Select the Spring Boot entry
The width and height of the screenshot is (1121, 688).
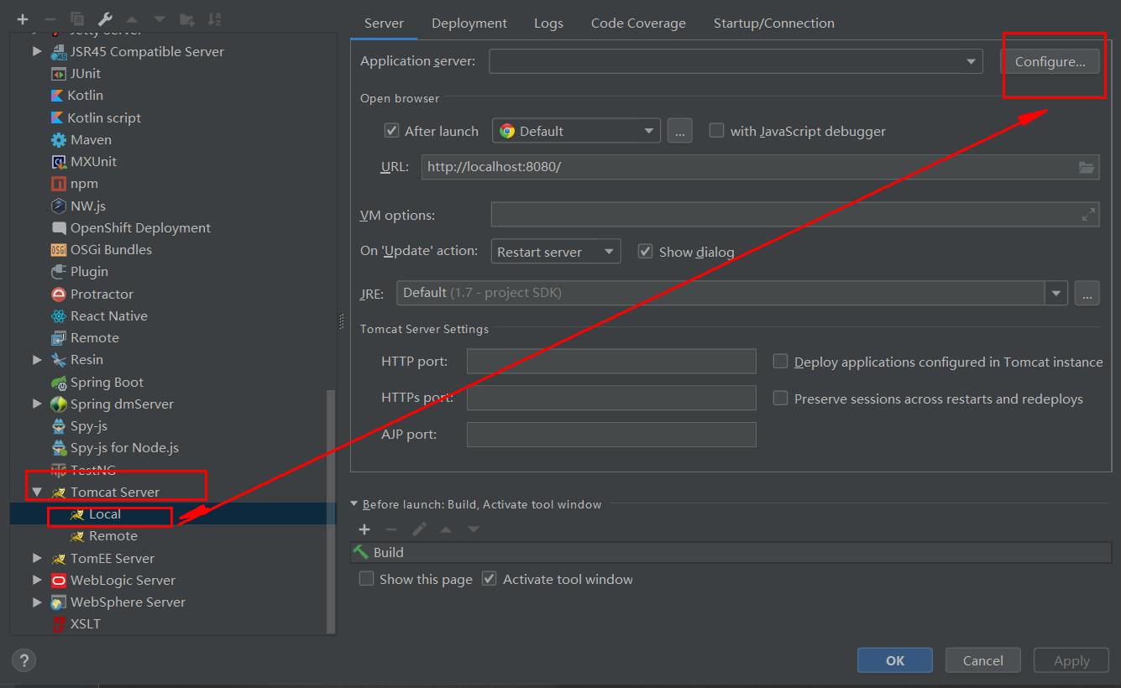click(x=97, y=383)
